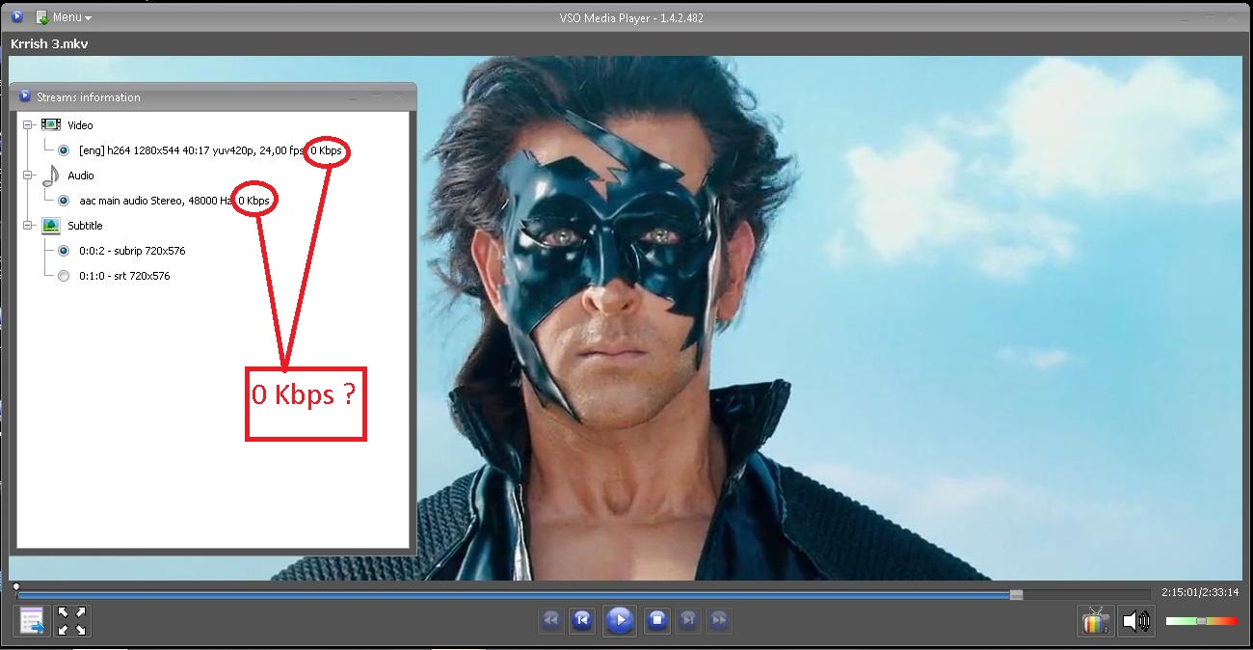Click the middle of the playback progress bar

(583, 594)
